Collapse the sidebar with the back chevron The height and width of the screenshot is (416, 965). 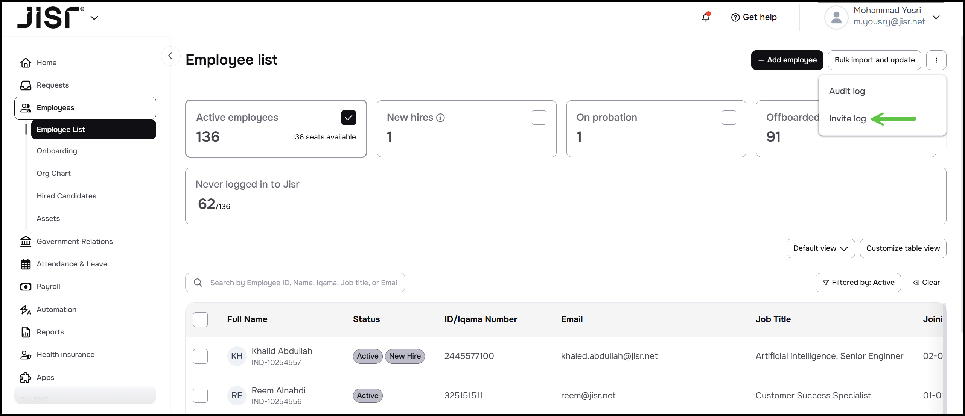170,56
